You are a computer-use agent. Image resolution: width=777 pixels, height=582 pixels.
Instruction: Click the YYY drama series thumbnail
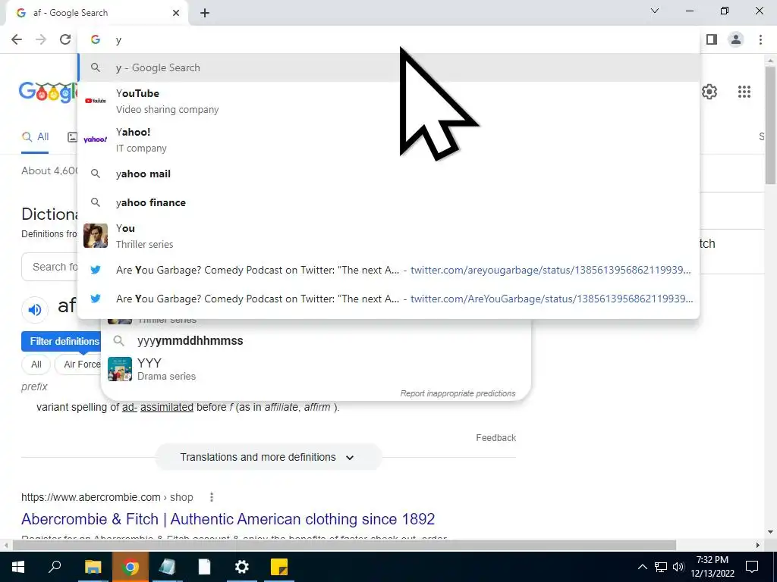(120, 369)
